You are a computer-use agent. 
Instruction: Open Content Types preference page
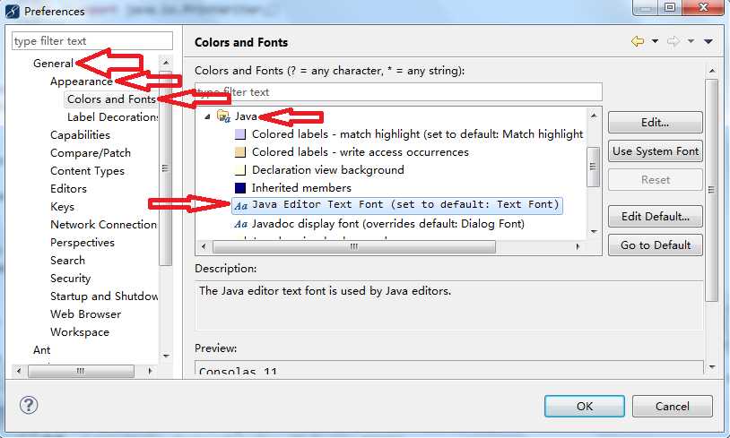click(87, 171)
